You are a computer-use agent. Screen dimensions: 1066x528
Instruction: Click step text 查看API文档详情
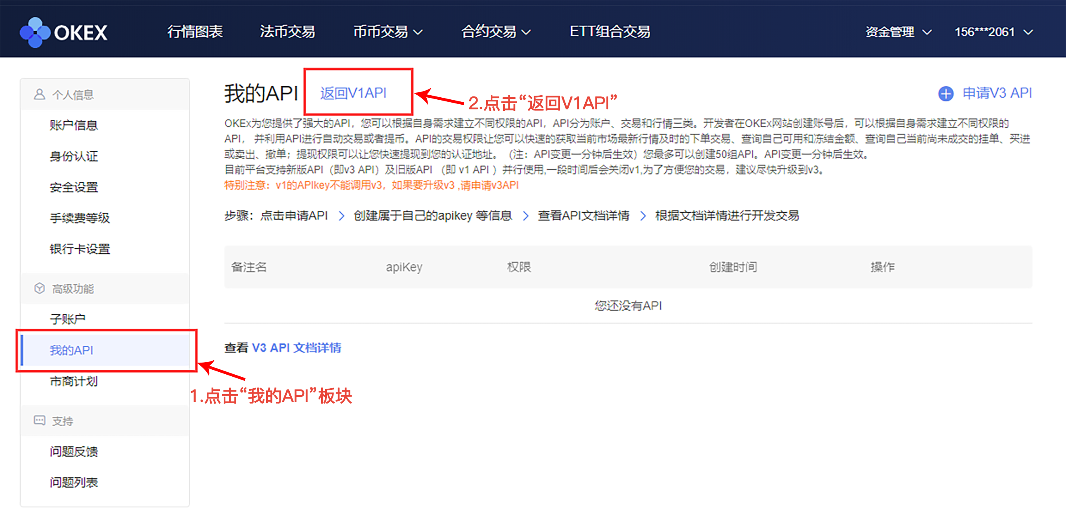(x=584, y=215)
